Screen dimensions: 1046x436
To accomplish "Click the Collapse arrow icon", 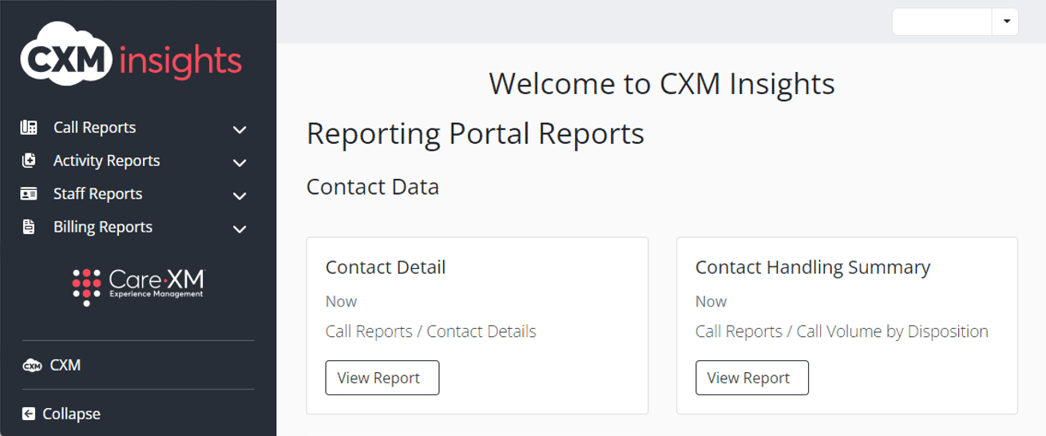I will click(x=29, y=414).
